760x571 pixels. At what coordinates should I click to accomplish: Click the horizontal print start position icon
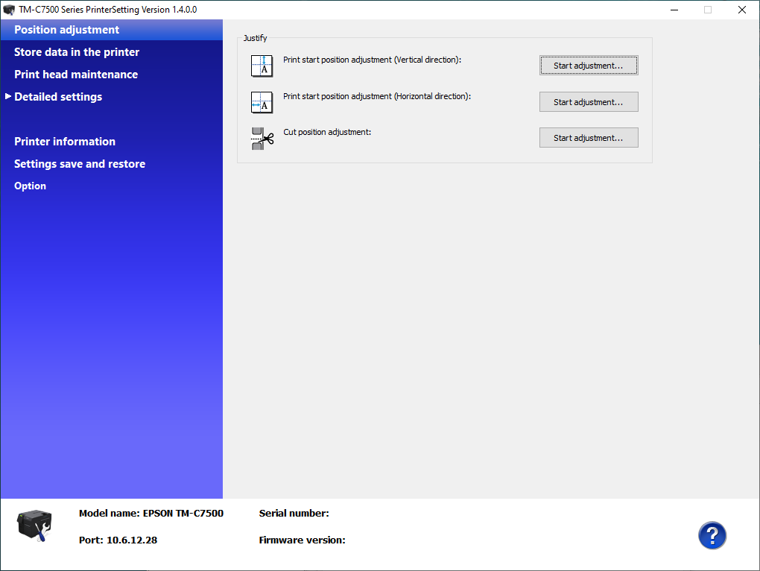pyautogui.click(x=262, y=102)
